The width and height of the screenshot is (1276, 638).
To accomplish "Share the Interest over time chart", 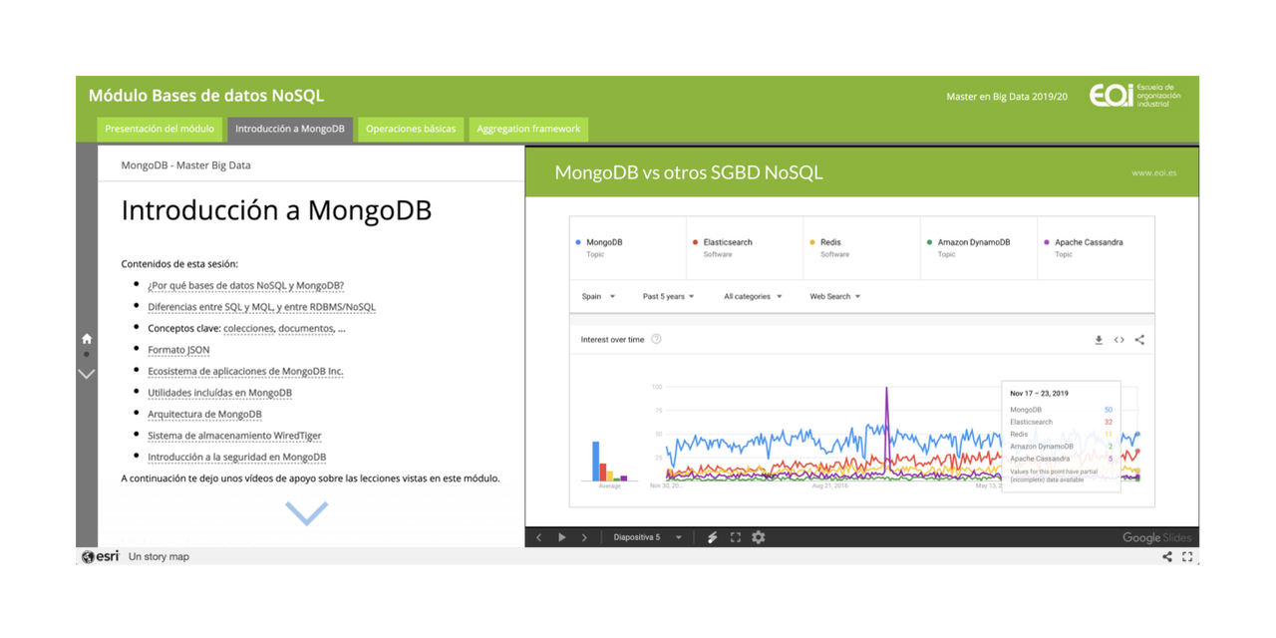I will [1139, 339].
